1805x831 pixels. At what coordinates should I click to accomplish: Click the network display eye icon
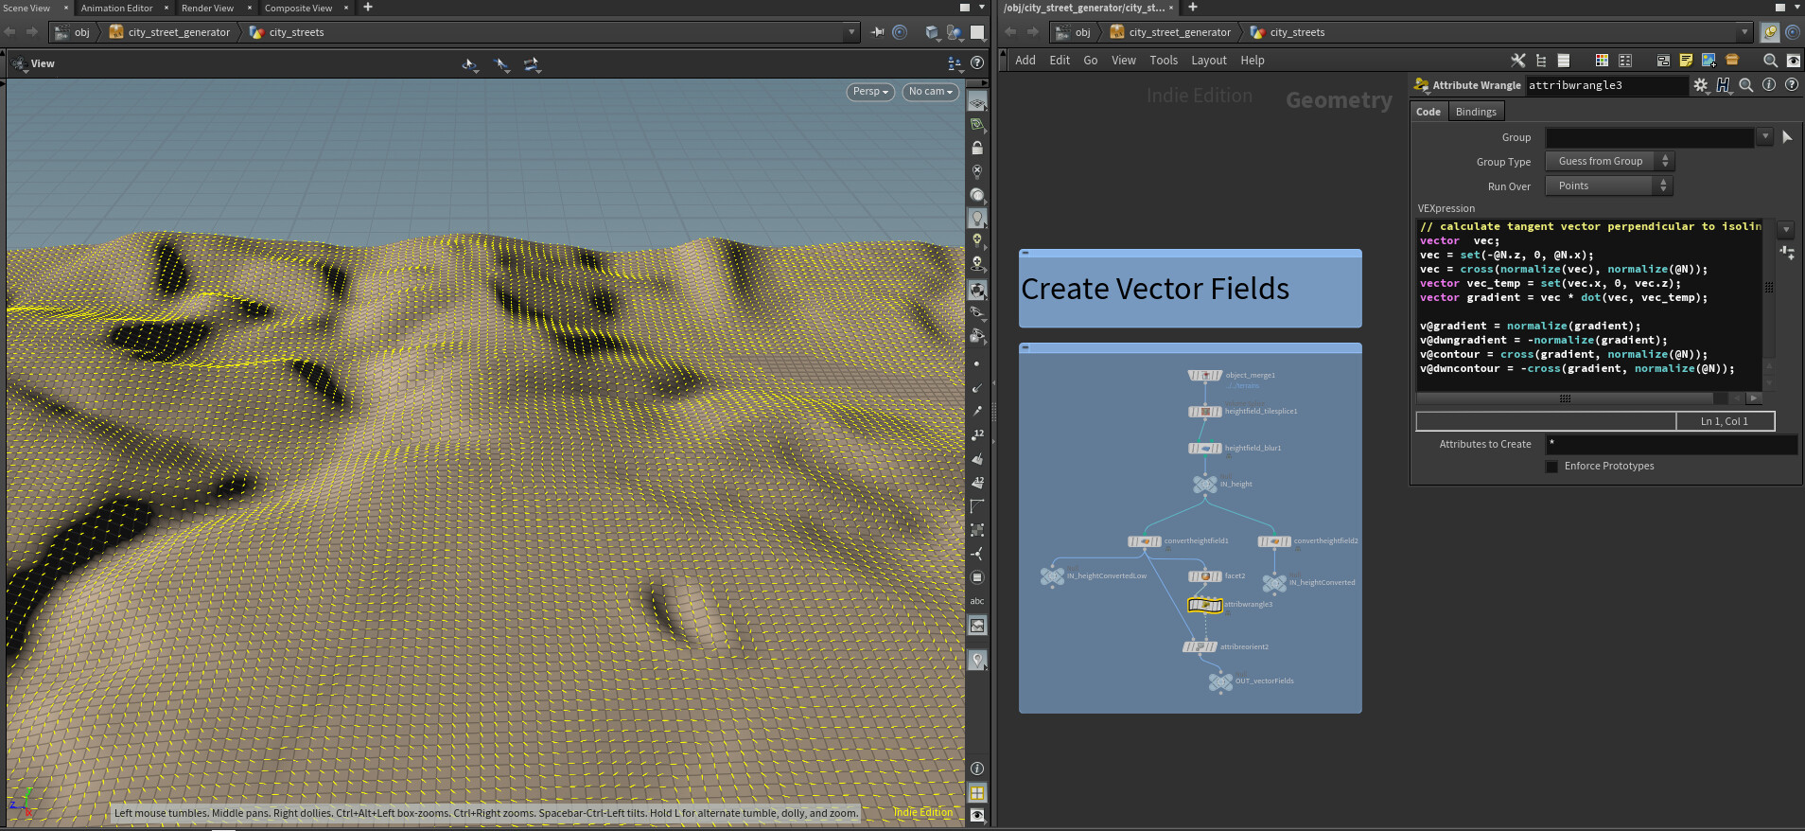(x=1793, y=61)
